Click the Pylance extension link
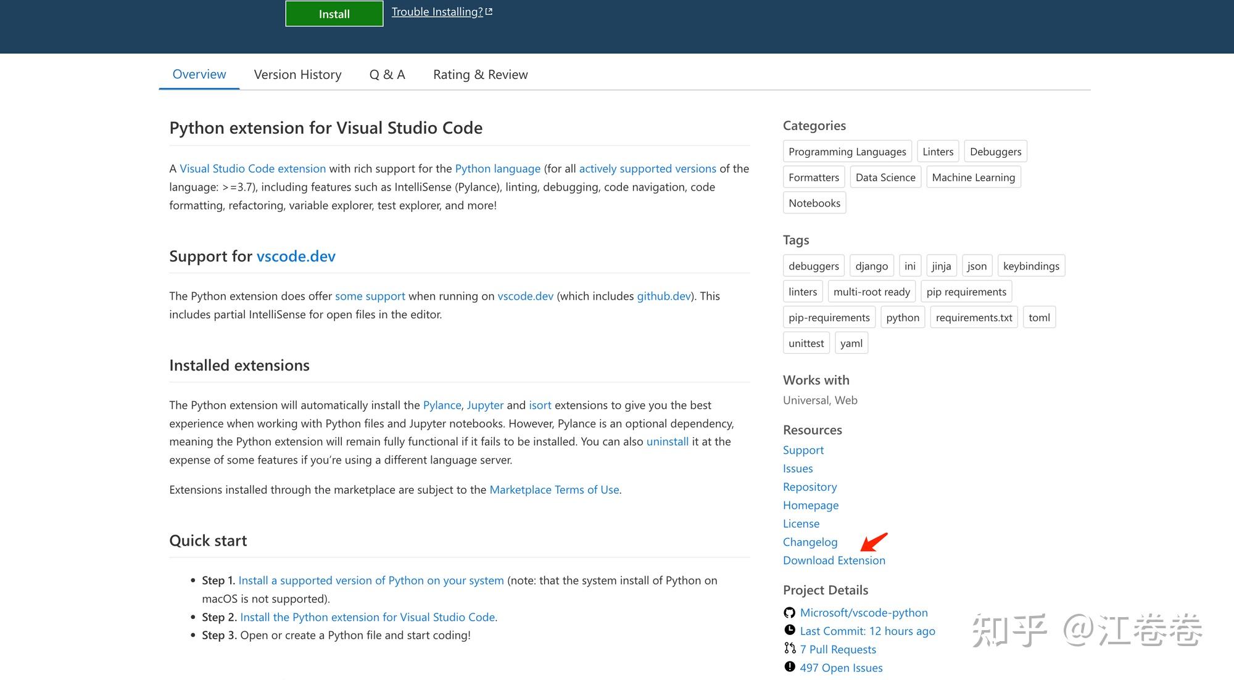The width and height of the screenshot is (1234, 680). (x=442, y=405)
